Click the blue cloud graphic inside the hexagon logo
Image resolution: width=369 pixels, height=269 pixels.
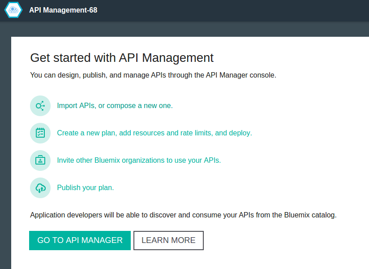(13, 9)
